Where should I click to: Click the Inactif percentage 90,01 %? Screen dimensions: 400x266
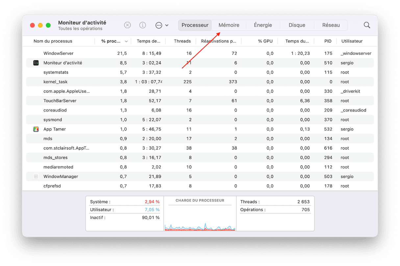[151, 217]
